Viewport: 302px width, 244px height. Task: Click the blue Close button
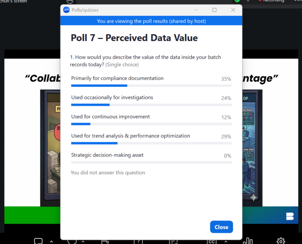pyautogui.click(x=221, y=227)
